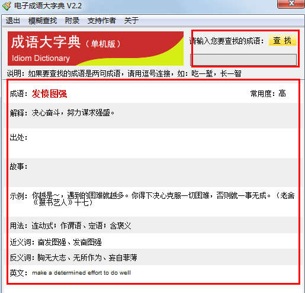Click the 退出 menu item
The width and height of the screenshot is (305, 293).
click(x=13, y=21)
